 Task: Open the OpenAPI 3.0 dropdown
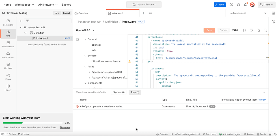(x=85, y=30)
